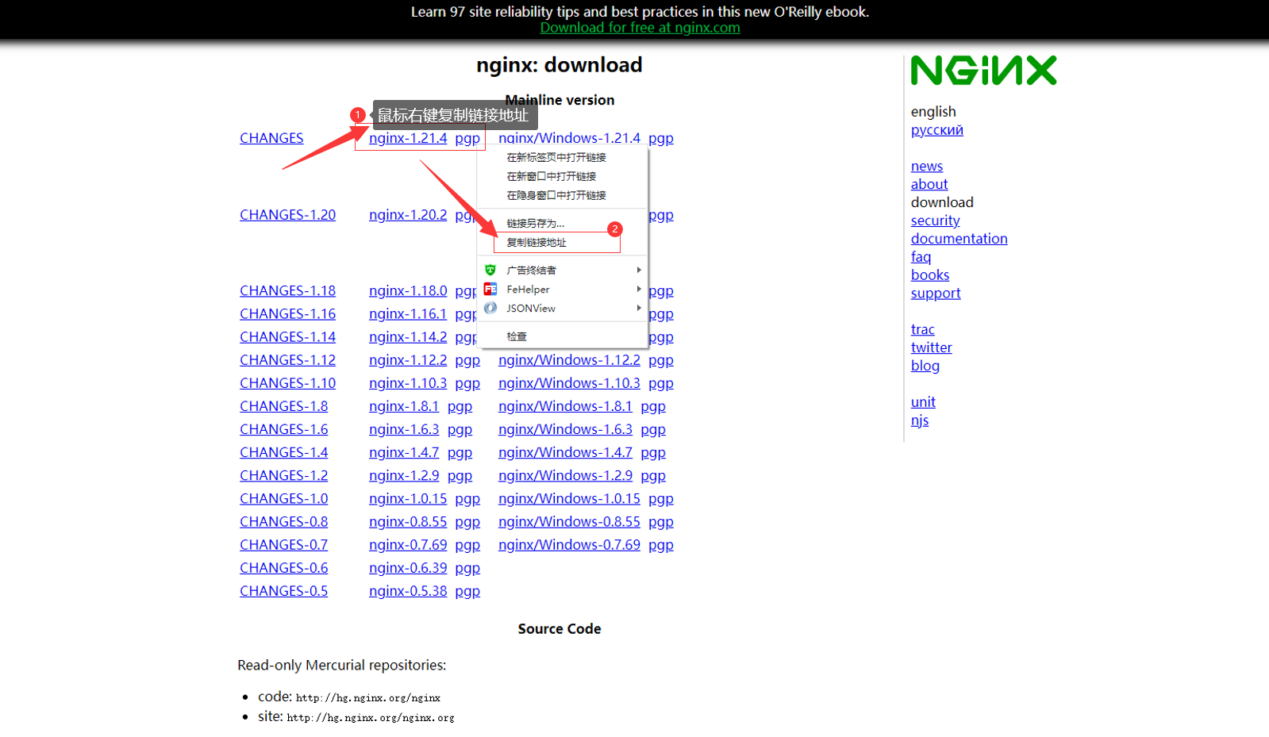Open the CHANGES-1.0 link
This screenshot has width=1269, height=737.
click(x=284, y=499)
